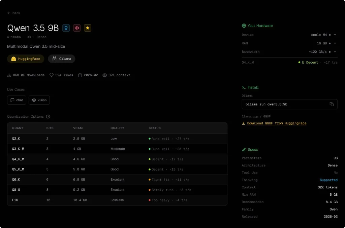Click the Your Hardware chip icon
The height and width of the screenshot is (228, 345).
pyautogui.click(x=244, y=26)
